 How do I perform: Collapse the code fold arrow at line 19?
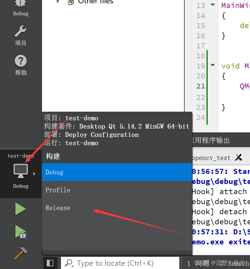[213, 65]
